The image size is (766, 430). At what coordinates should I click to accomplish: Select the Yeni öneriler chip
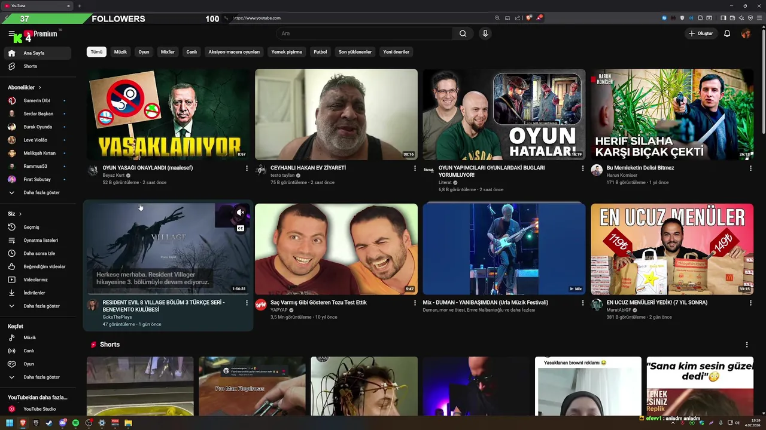click(396, 52)
